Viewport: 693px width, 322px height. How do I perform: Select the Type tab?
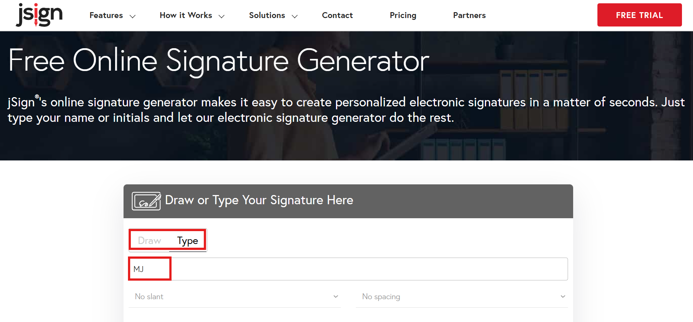[x=187, y=241]
